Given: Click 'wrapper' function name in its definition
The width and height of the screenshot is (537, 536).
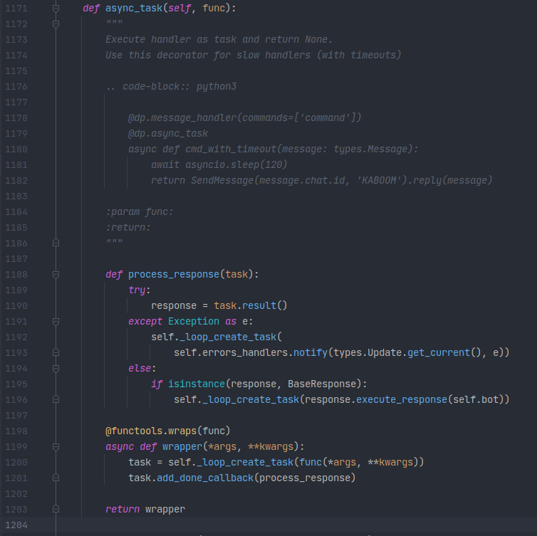Looking at the screenshot, I should pos(182,447).
